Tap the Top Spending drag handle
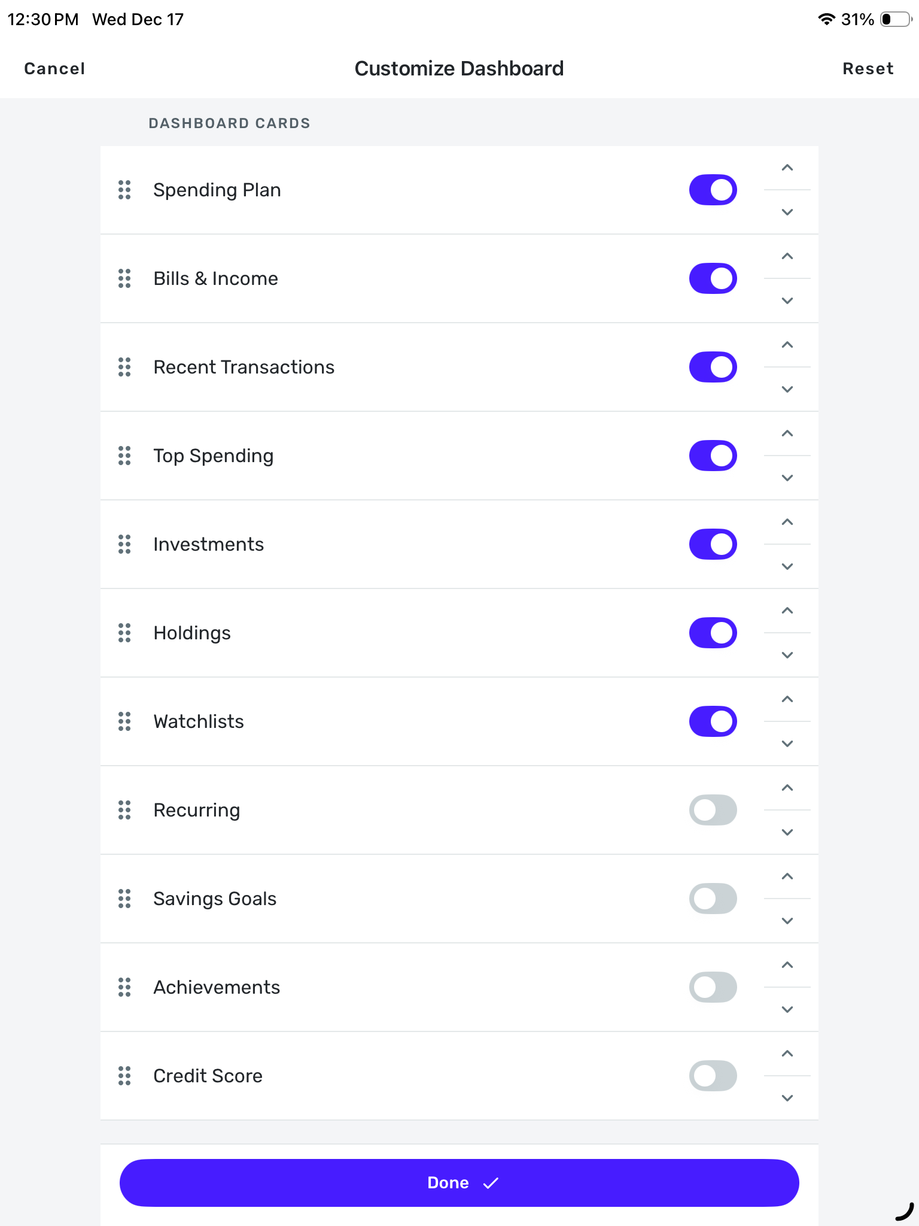 coord(124,456)
